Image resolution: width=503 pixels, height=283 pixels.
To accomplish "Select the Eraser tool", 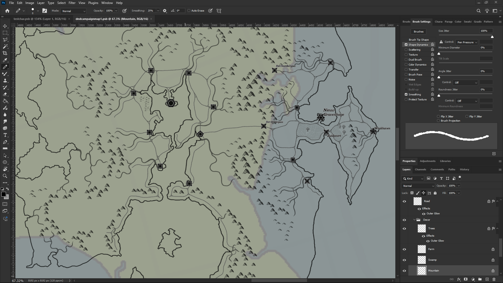I will (x=5, y=94).
